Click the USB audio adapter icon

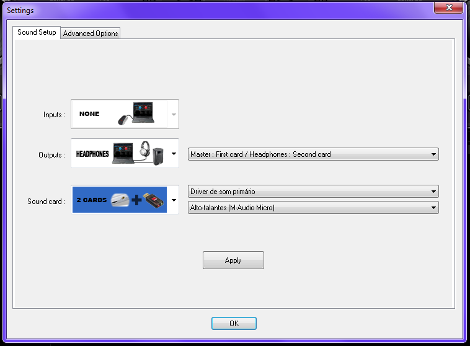154,200
